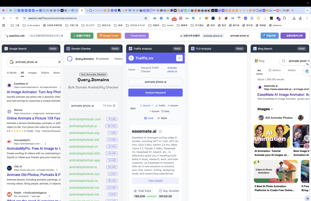Select Google Images tab
The height and width of the screenshot is (201, 311).
point(32,73)
